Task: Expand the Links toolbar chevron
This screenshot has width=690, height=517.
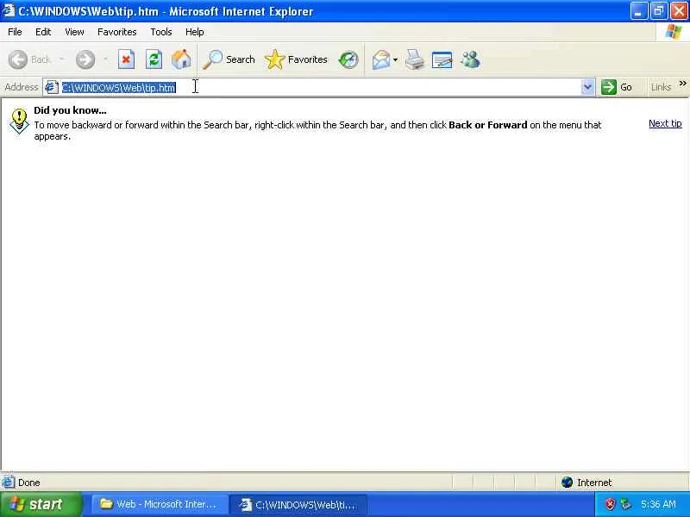Action: pos(682,84)
